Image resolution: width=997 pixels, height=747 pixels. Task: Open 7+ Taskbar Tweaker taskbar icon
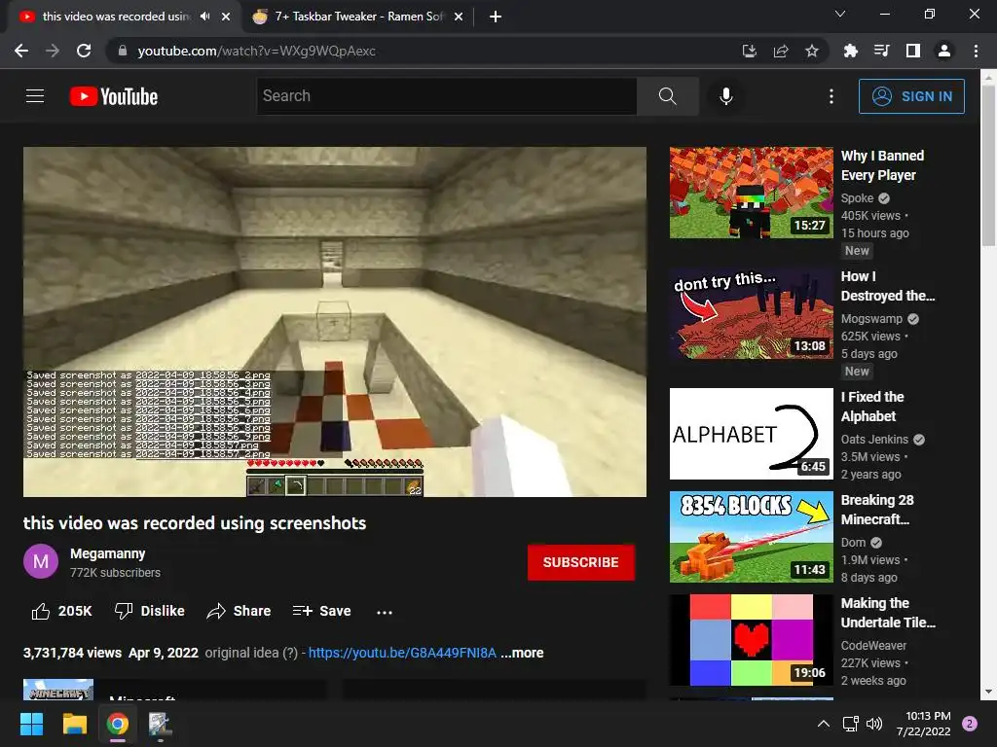161,724
